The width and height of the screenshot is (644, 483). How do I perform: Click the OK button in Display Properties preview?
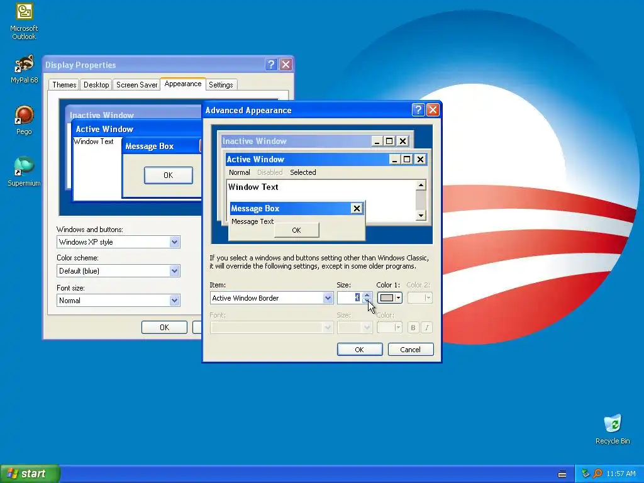point(169,175)
